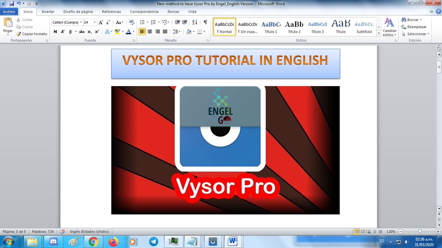Toggle underline S formatting
The height and width of the screenshot is (248, 442).
[70, 32]
